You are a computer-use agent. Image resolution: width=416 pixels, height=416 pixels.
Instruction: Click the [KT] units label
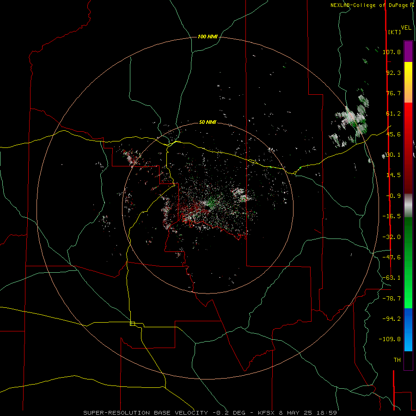point(394,32)
